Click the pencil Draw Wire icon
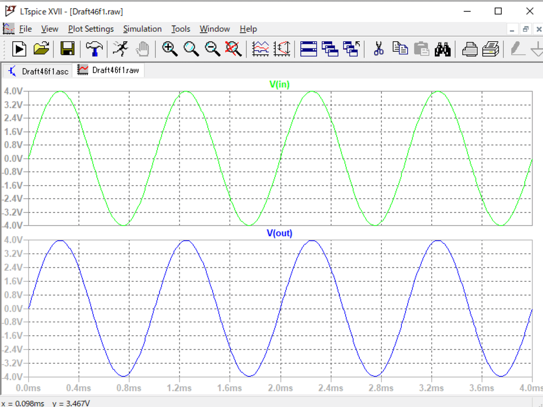Screen dimensions: 543x407 (518, 48)
